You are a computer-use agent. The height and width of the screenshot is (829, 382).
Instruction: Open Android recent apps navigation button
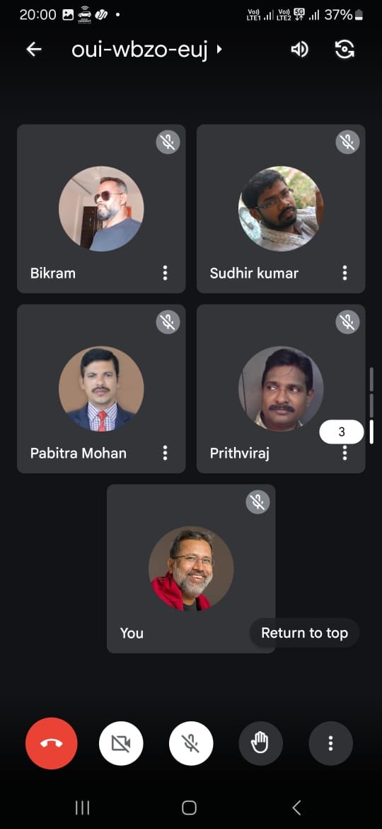coord(82,807)
